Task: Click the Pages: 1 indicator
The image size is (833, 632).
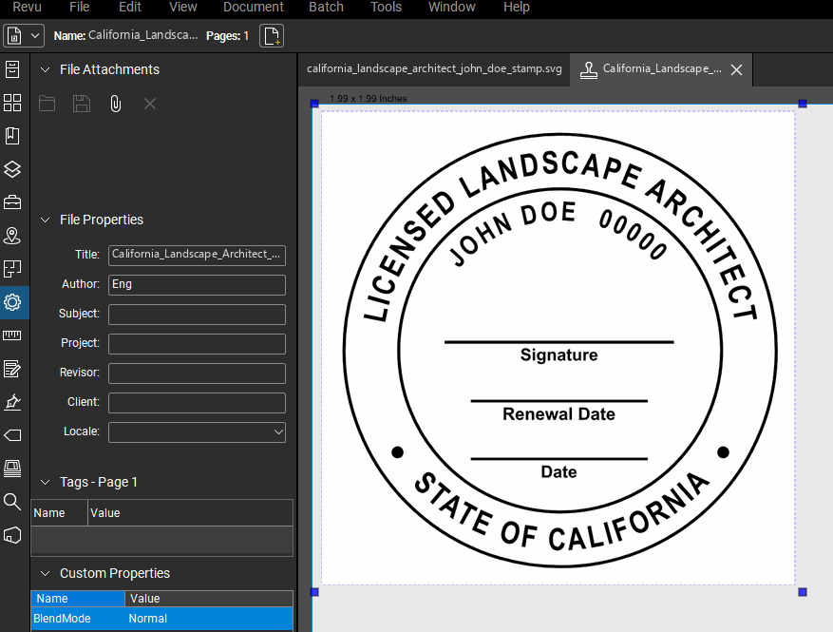Action: pos(227,35)
